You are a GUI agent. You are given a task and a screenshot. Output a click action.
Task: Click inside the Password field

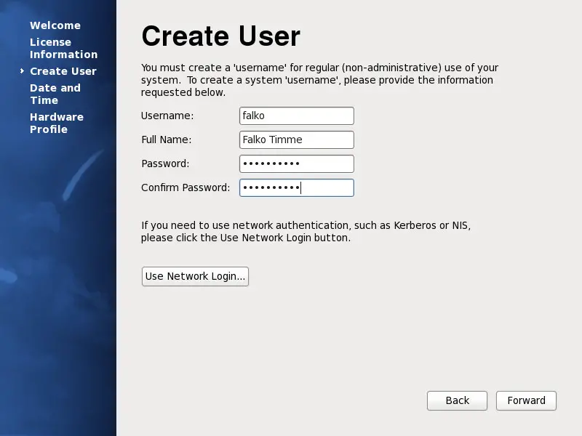pyautogui.click(x=296, y=164)
